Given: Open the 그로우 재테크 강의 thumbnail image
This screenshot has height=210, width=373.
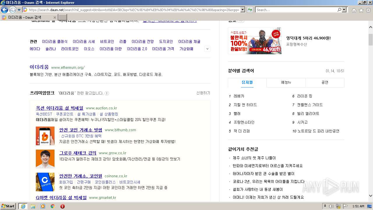Looking at the screenshot, I should (x=45, y=159).
